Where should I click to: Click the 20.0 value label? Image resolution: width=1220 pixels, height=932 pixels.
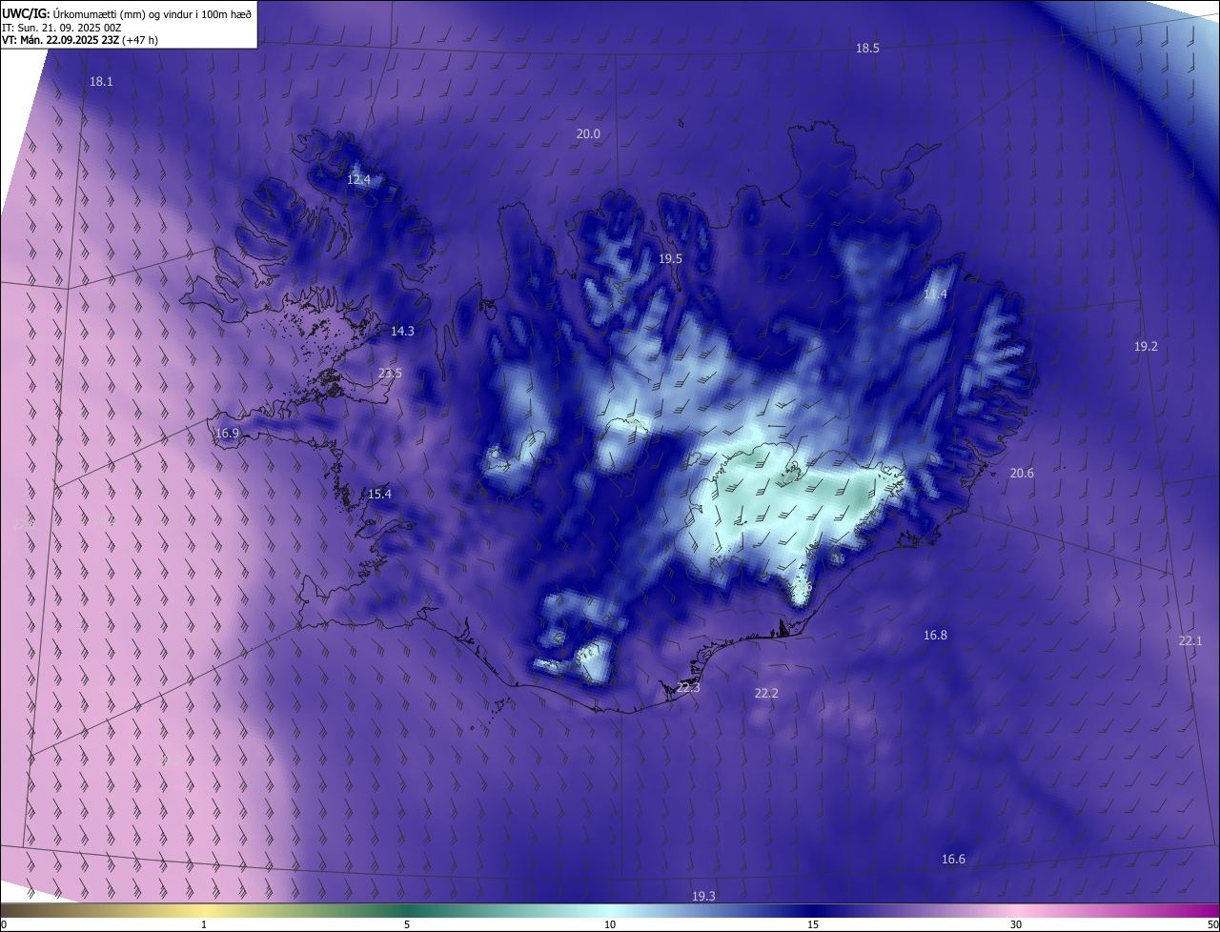click(588, 134)
